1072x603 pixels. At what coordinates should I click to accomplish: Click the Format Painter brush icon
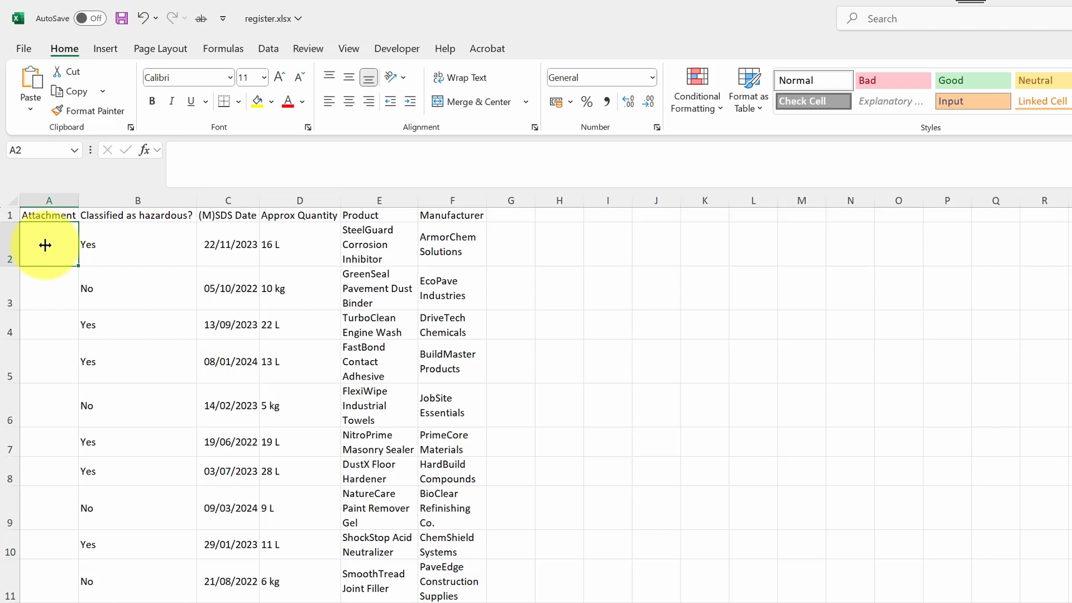(57, 111)
